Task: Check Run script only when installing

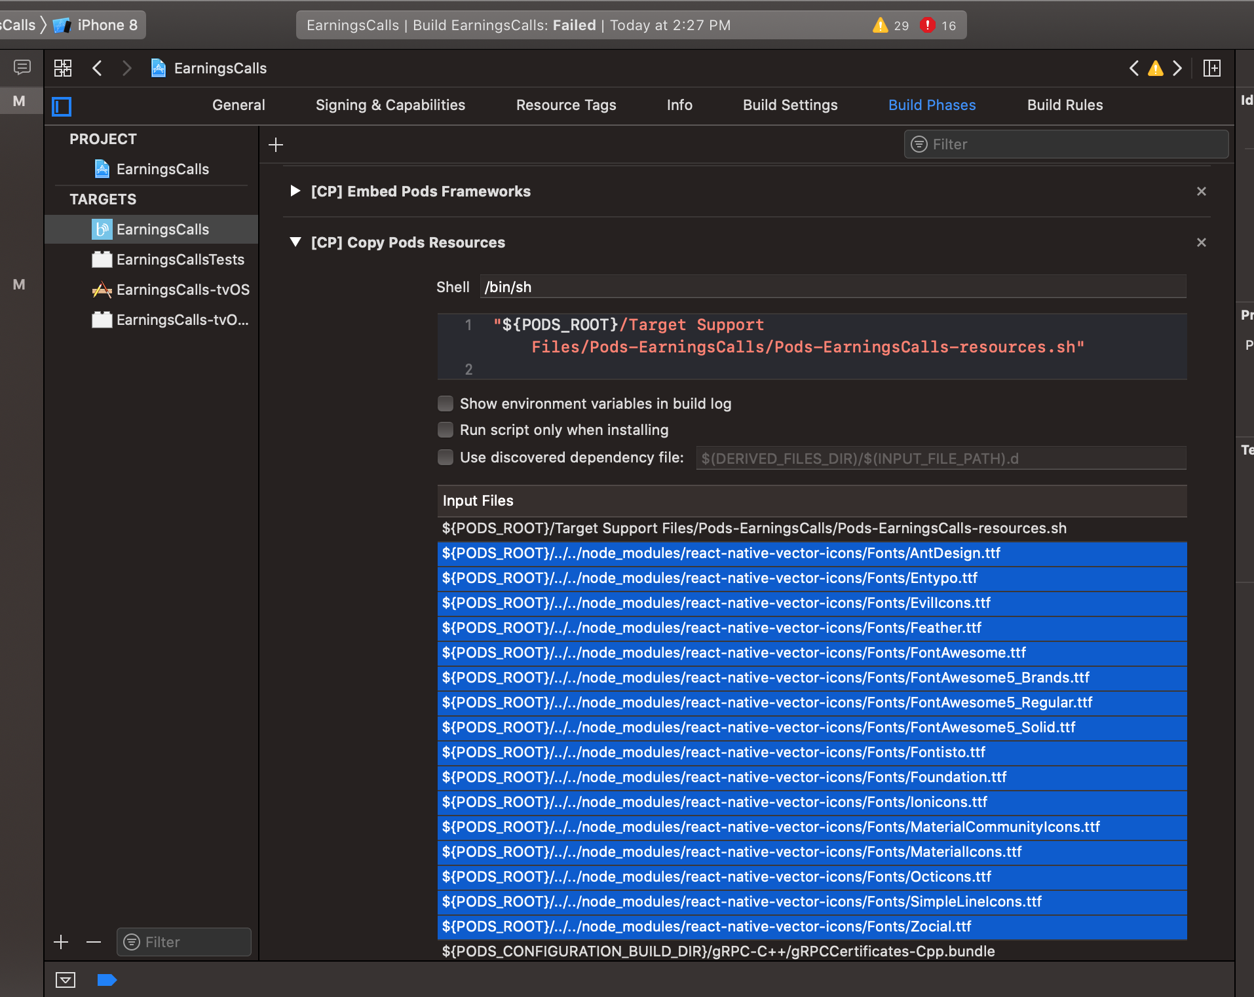Action: click(x=446, y=430)
